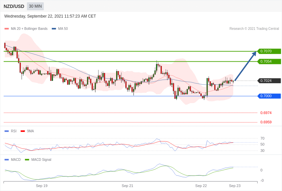
Task: Click the 9MA legend label
Action: (x=31, y=131)
